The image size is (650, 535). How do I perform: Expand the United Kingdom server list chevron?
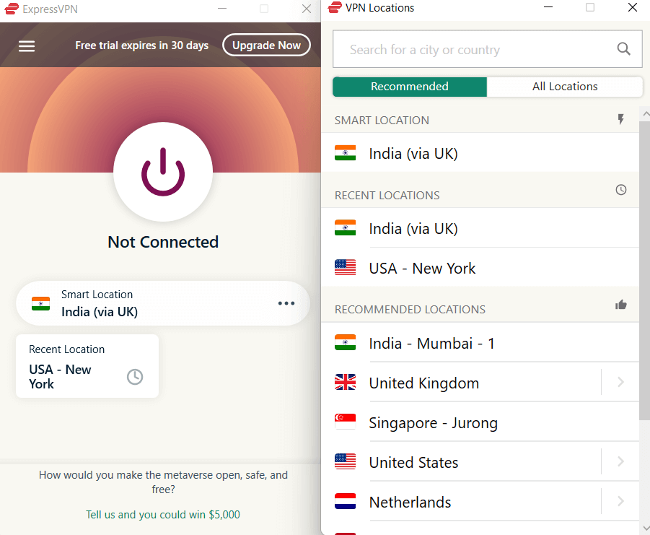620,382
